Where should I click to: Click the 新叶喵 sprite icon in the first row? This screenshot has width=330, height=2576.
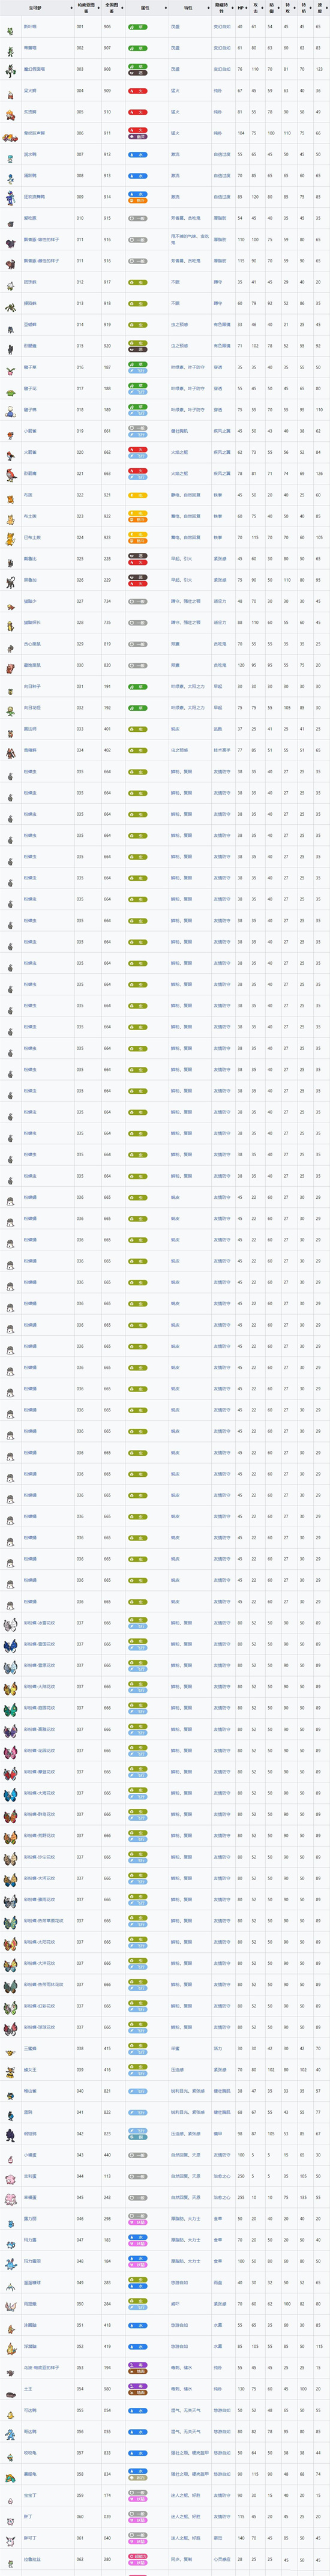click(11, 27)
